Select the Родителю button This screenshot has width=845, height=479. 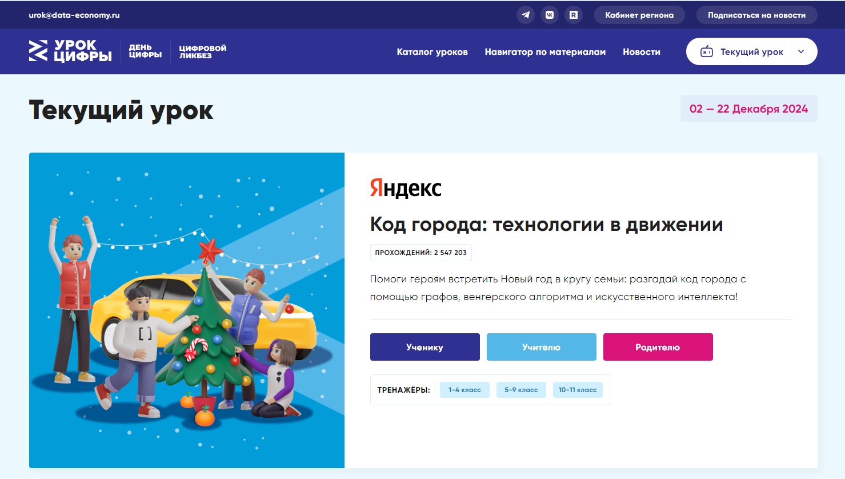pyautogui.click(x=658, y=347)
